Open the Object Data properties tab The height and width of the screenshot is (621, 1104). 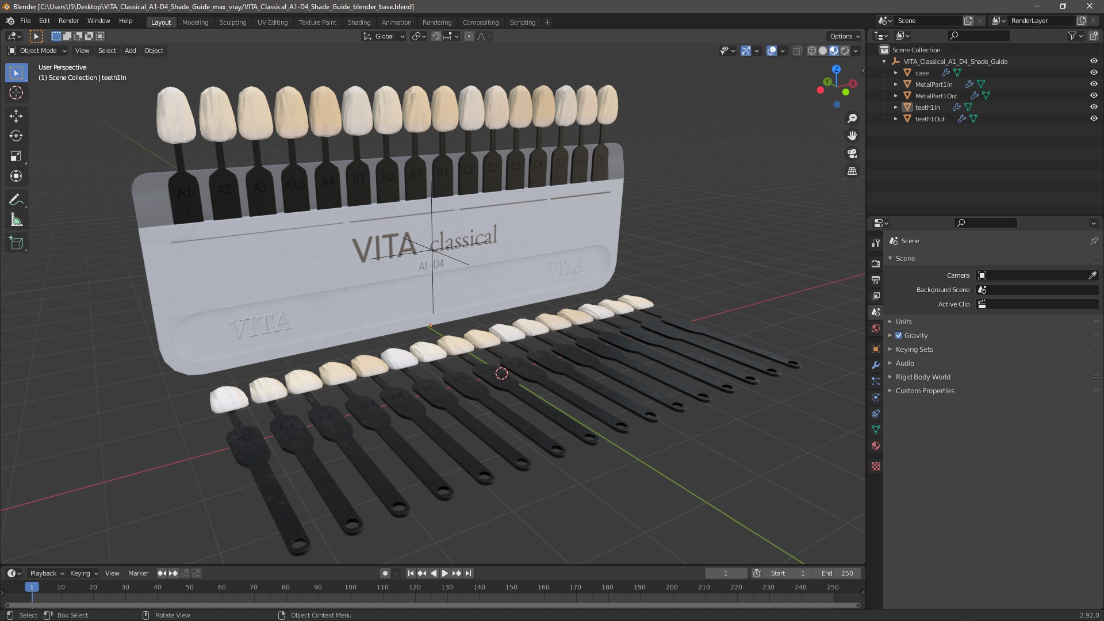tap(876, 430)
